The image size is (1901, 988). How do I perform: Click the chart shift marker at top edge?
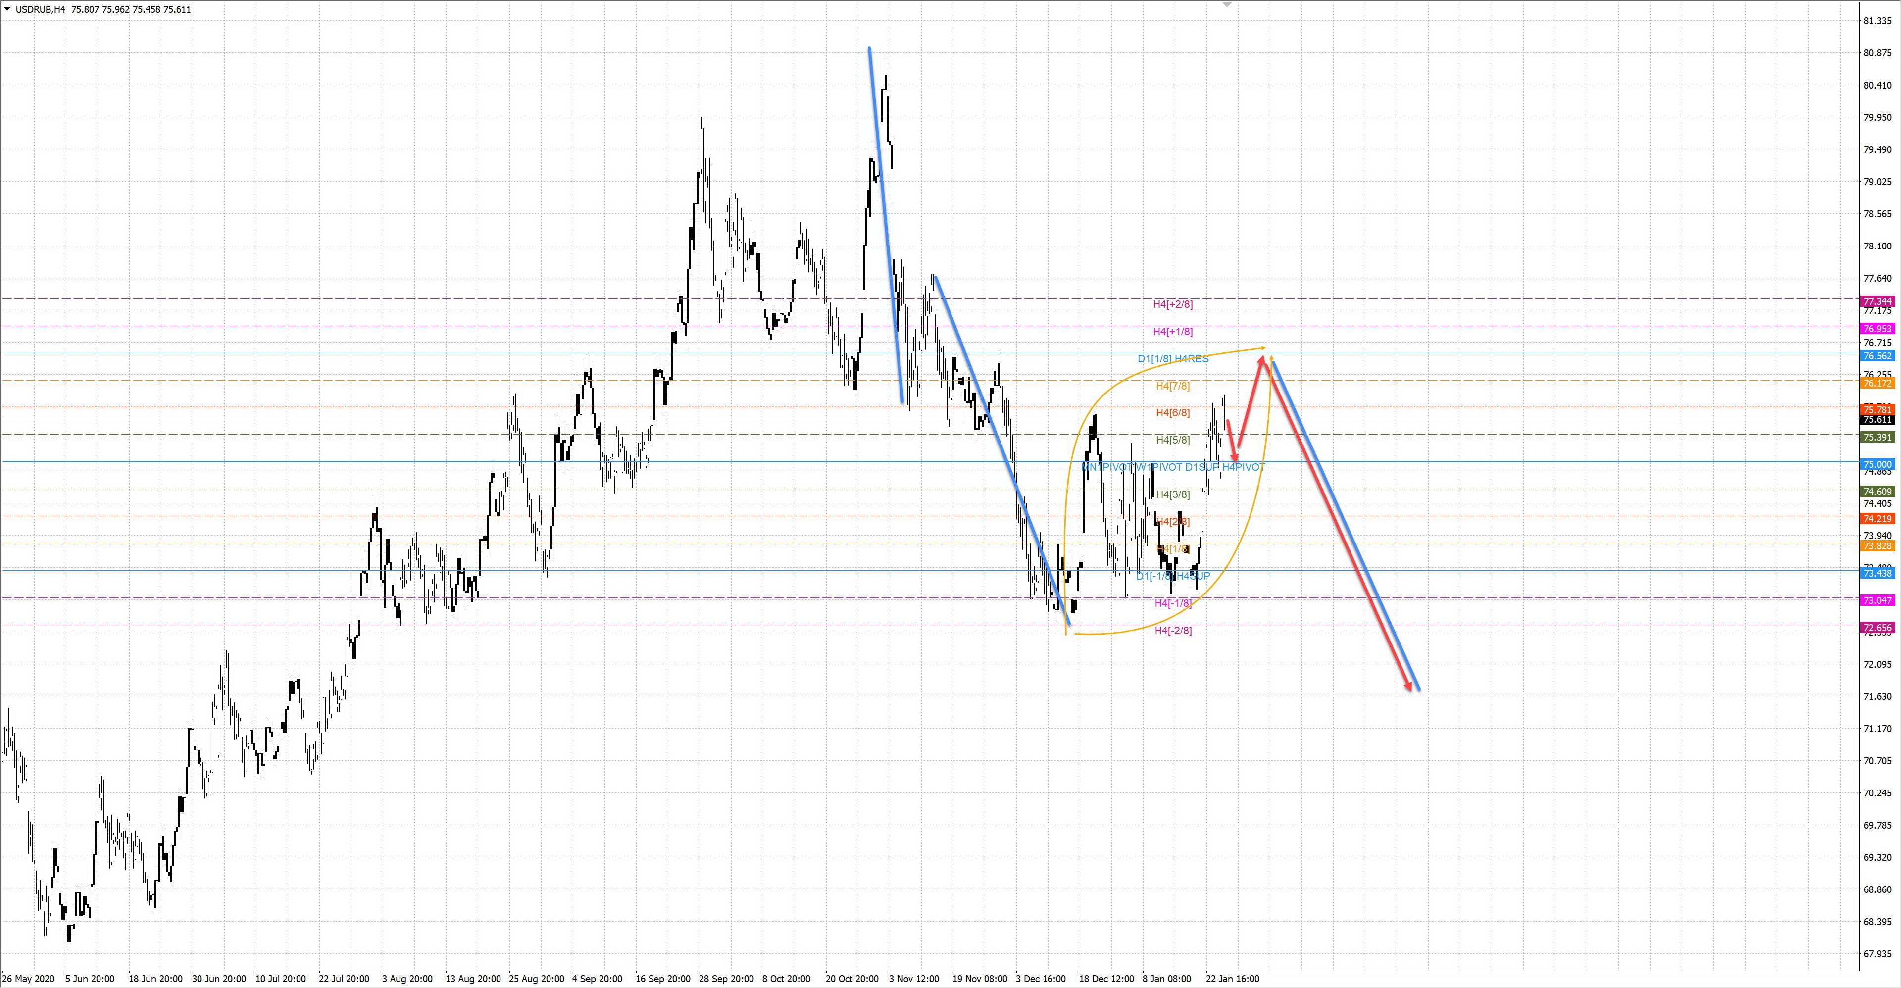[1227, 4]
